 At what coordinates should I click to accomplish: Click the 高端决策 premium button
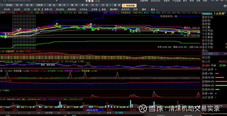pos(130,5)
